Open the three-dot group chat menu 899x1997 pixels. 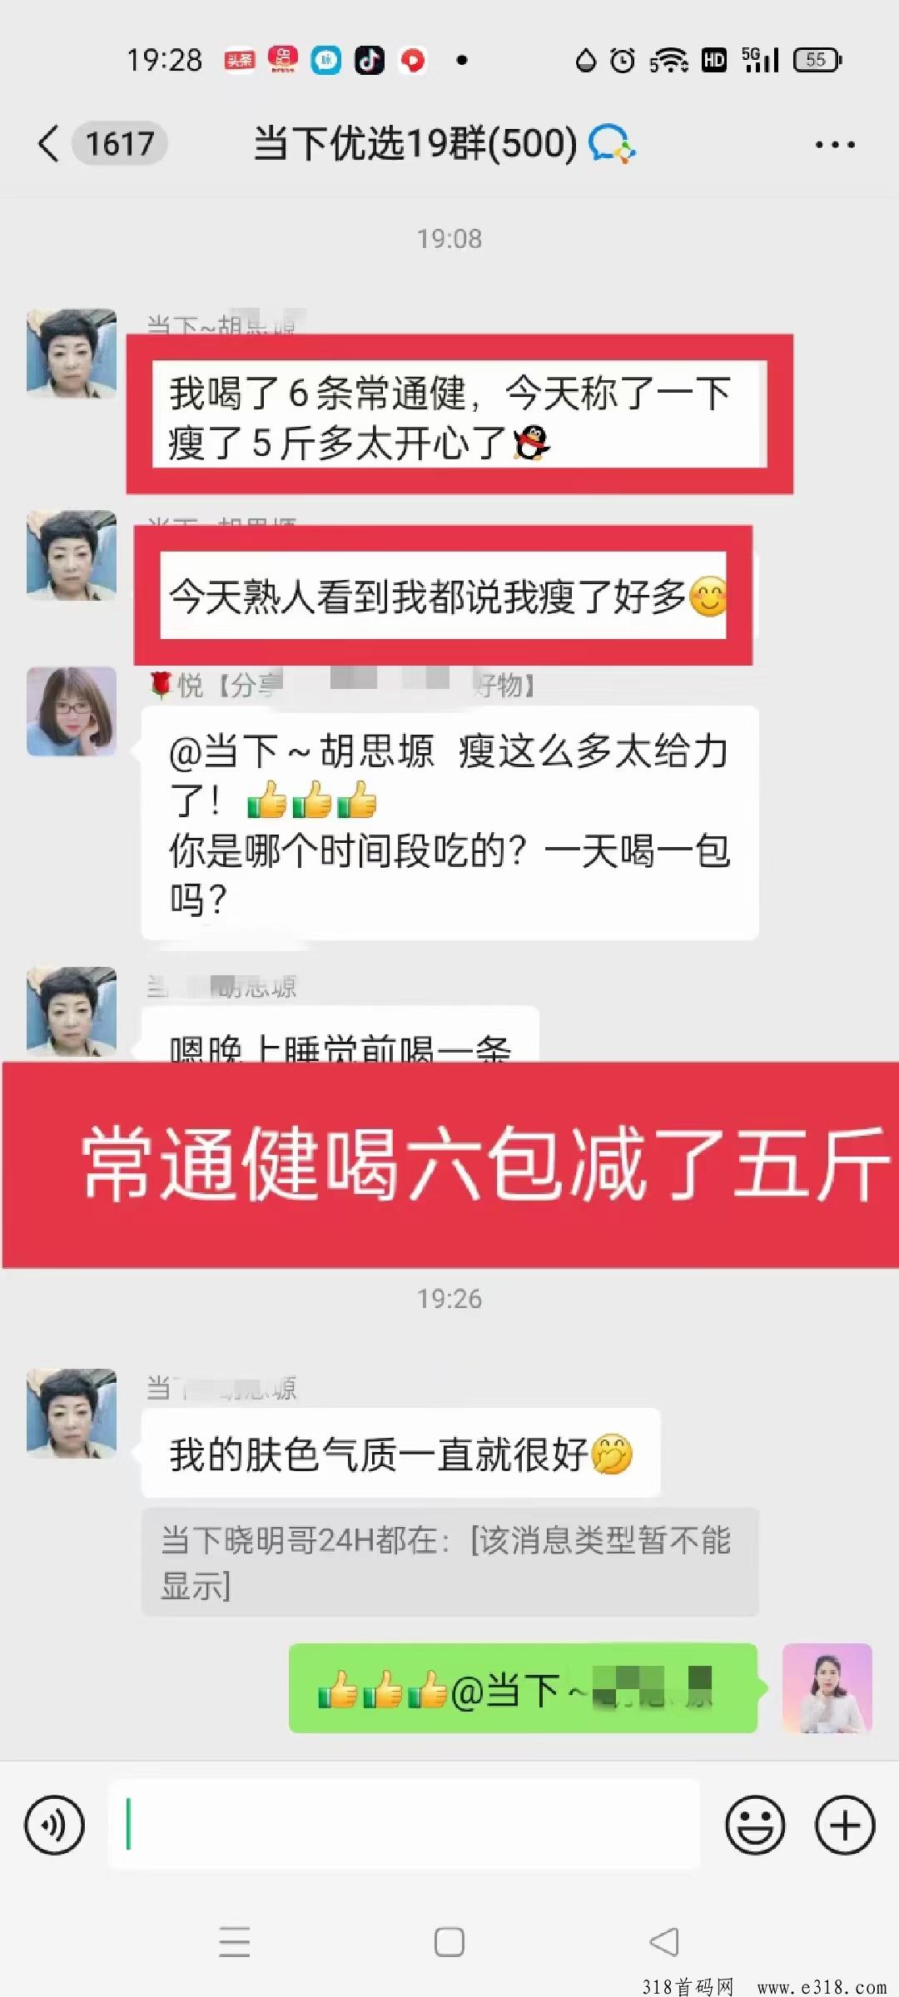835,145
